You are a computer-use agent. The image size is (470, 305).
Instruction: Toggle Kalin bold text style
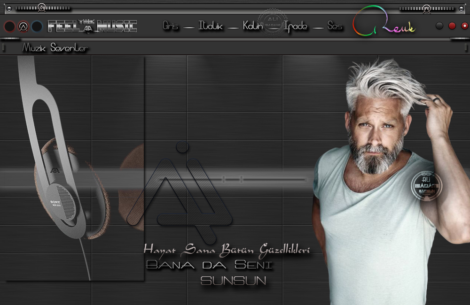click(253, 26)
